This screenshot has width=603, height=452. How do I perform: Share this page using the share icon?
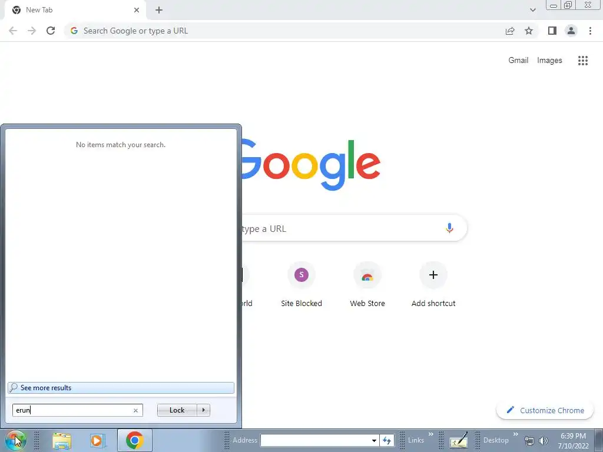click(x=510, y=31)
